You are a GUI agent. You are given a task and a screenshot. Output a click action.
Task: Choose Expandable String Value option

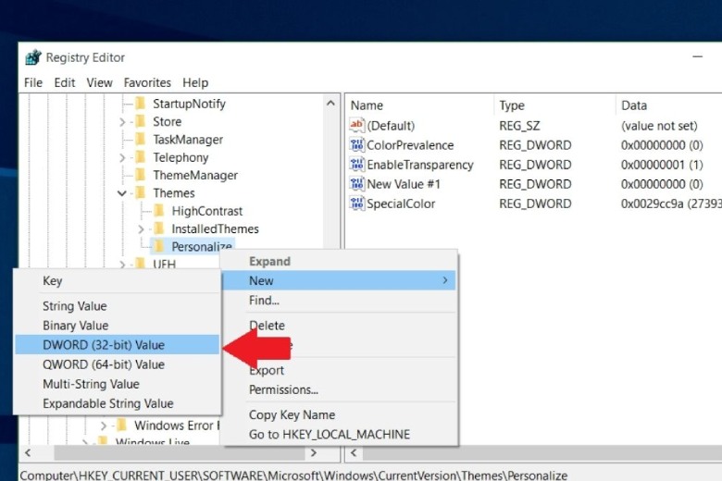click(x=117, y=403)
